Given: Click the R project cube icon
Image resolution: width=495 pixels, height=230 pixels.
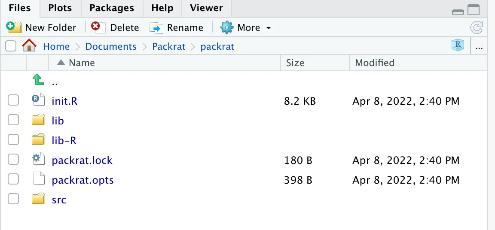Looking at the screenshot, I should 458,45.
